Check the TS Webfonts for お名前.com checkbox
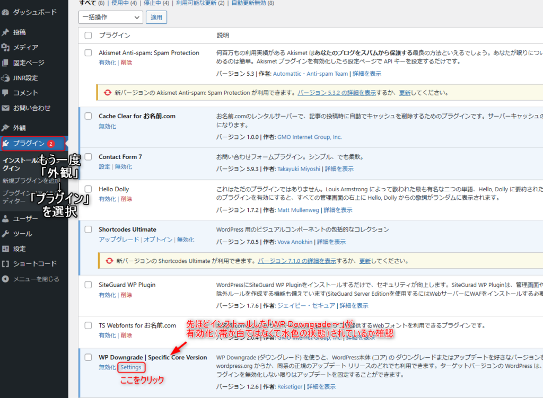The width and height of the screenshot is (543, 398). pyautogui.click(x=89, y=325)
